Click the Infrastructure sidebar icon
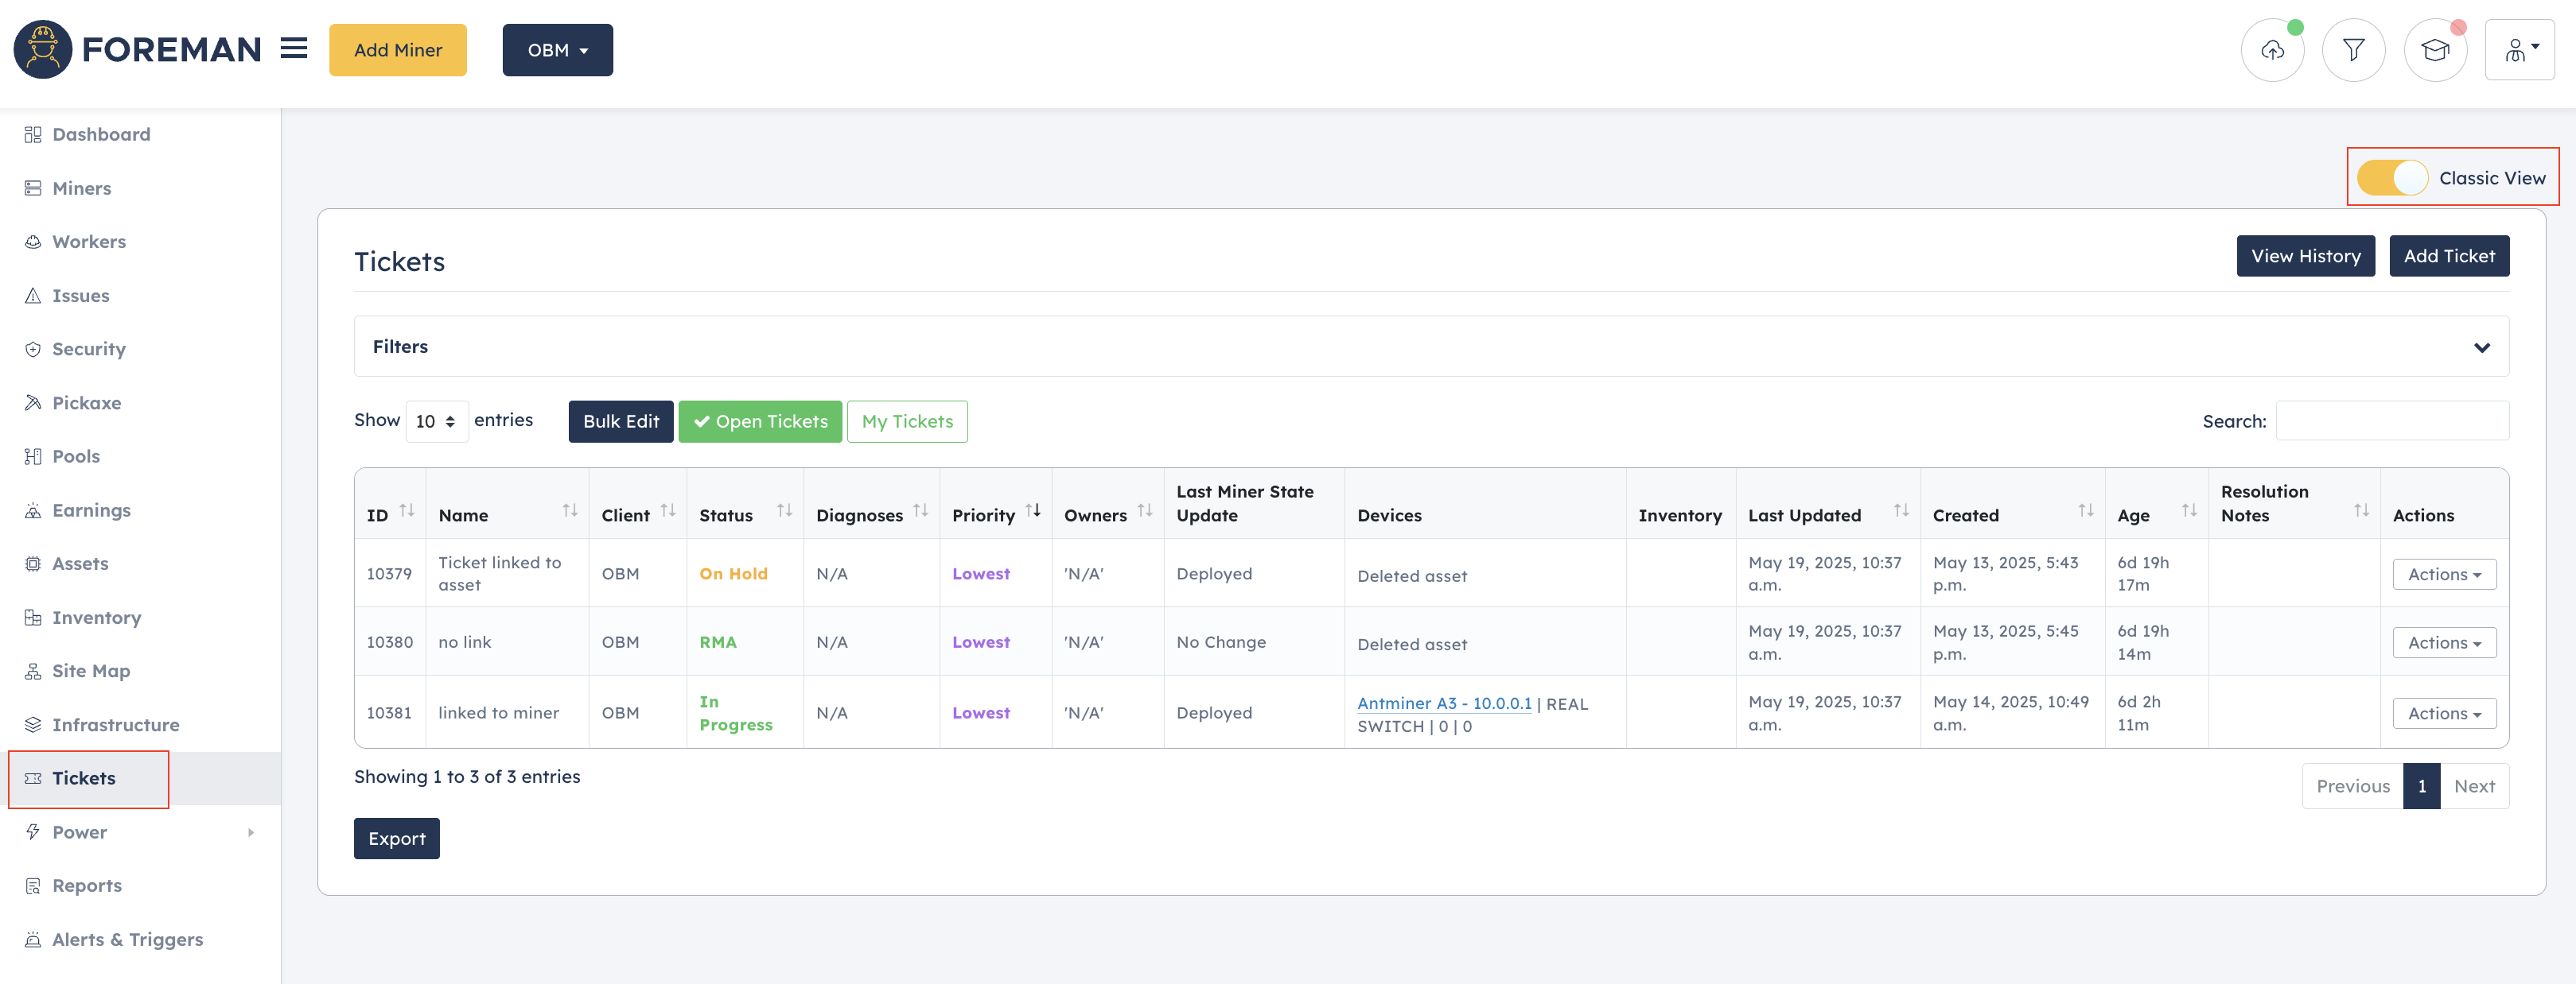Image resolution: width=2576 pixels, height=984 pixels. tap(33, 724)
